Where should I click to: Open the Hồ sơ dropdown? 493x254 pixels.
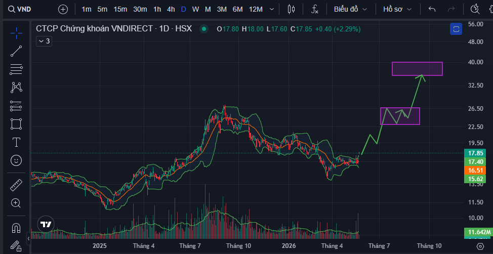397,10
